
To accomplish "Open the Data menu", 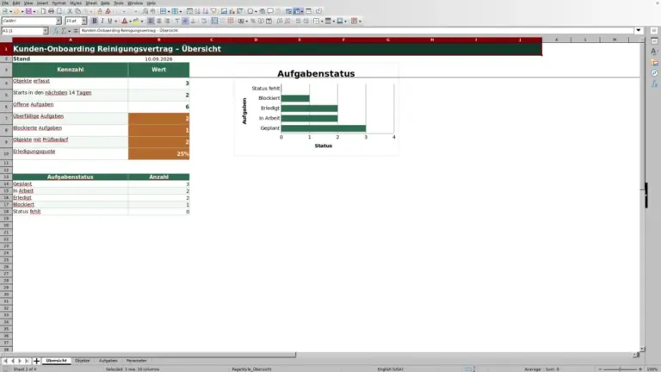I will (x=105, y=3).
